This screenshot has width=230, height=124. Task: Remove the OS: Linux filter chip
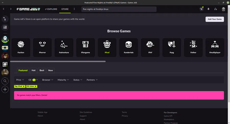36,86
